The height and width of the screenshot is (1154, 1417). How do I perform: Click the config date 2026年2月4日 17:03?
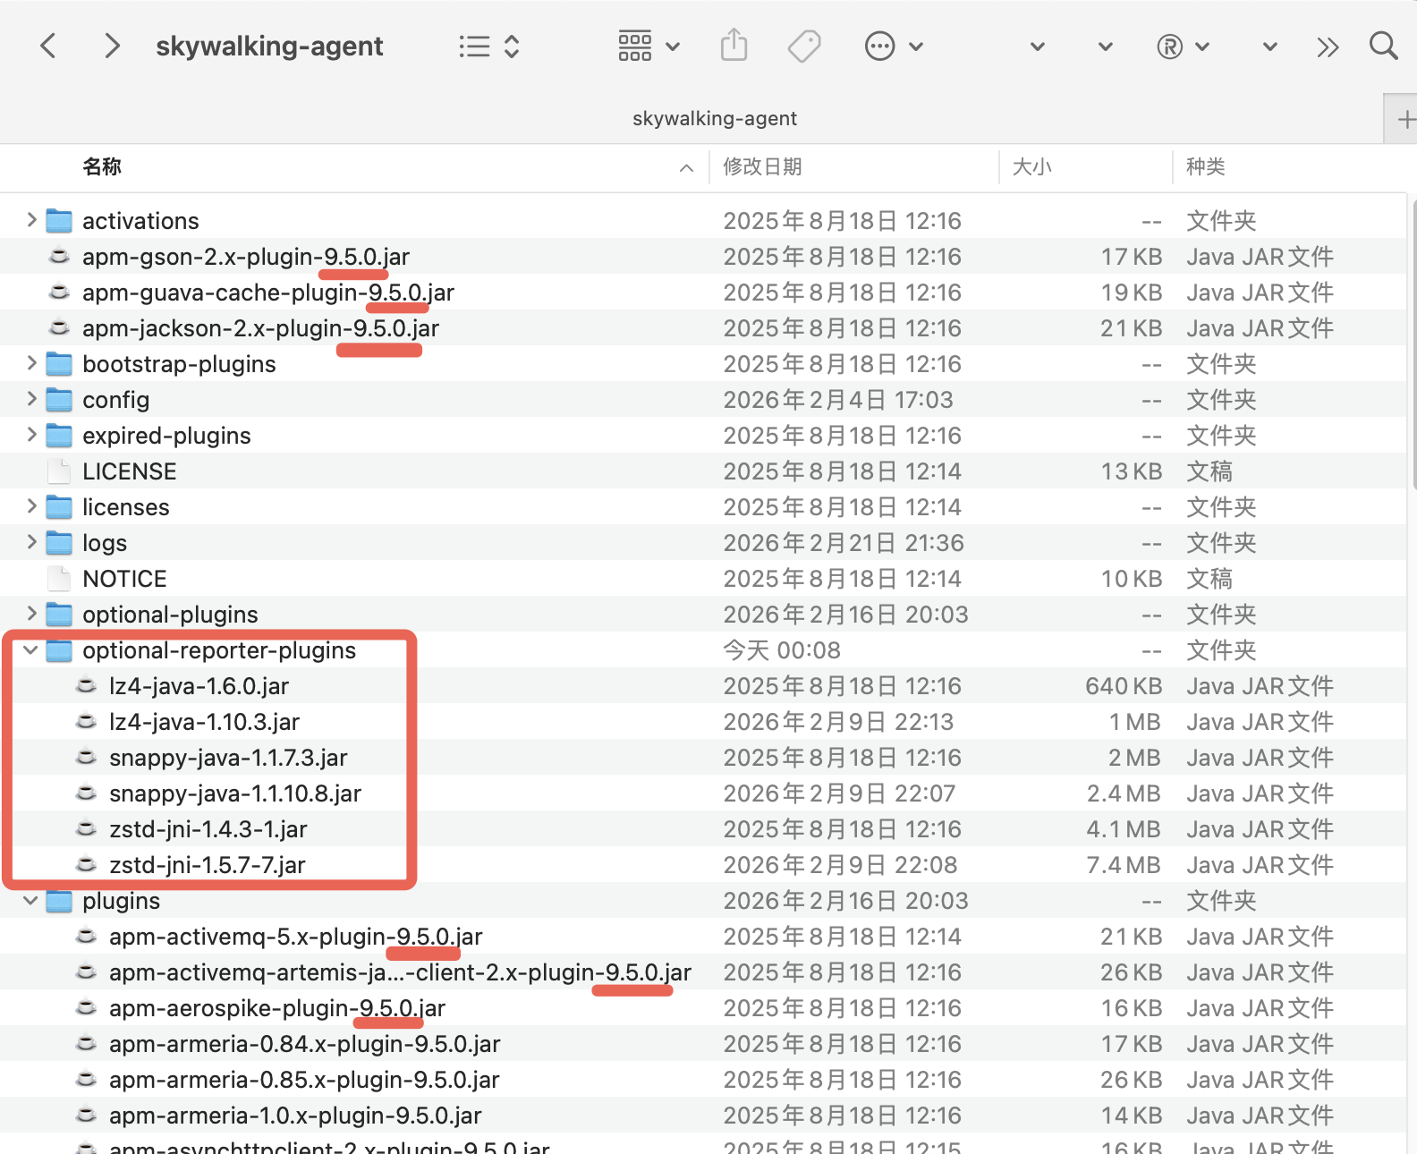tap(838, 400)
